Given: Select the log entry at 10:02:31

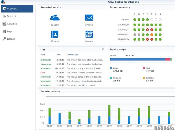Looking at the screenshot, I should point(72,64).
